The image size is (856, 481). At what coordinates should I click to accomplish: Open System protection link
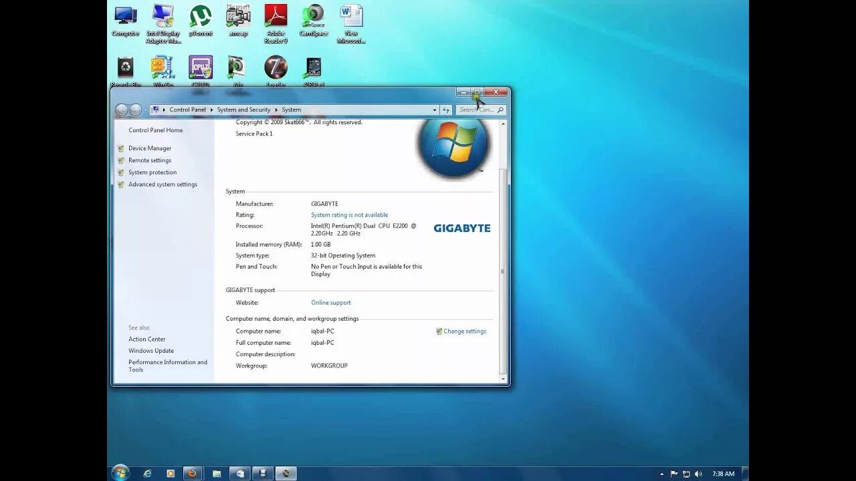pyautogui.click(x=152, y=172)
